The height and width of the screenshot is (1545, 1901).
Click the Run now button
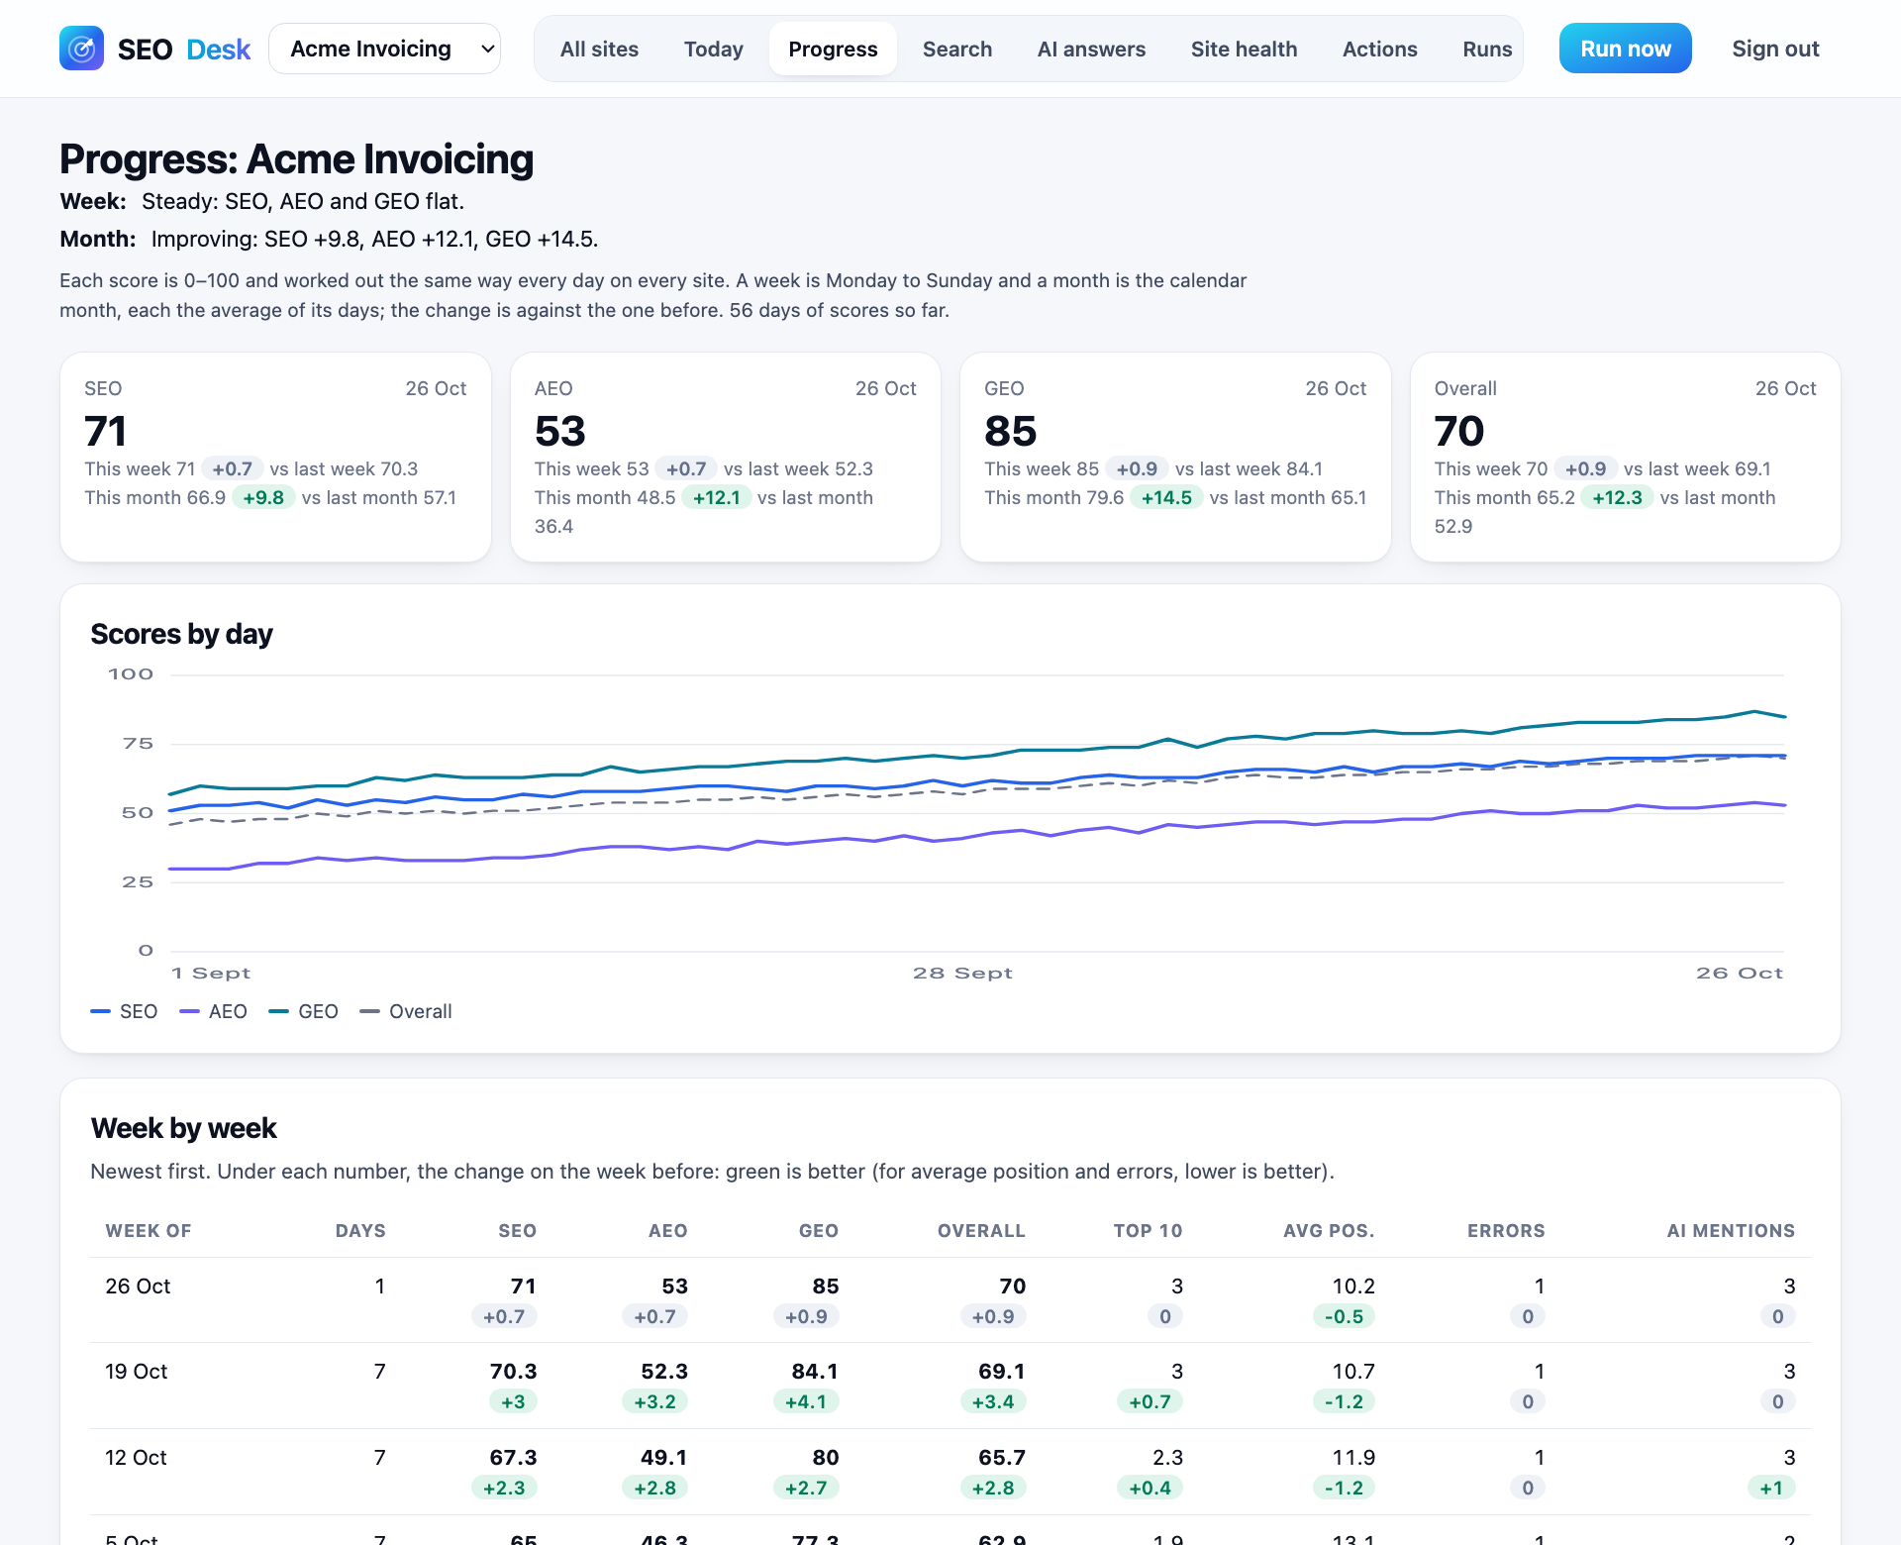point(1625,49)
